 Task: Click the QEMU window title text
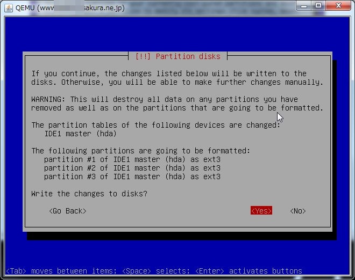pos(70,8)
